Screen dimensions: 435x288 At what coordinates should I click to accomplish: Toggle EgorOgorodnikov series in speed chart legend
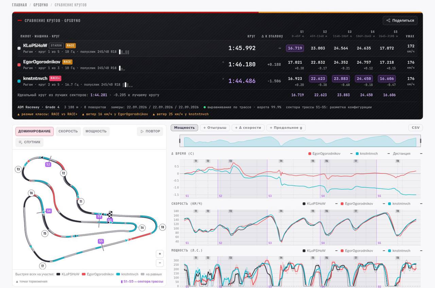click(357, 204)
